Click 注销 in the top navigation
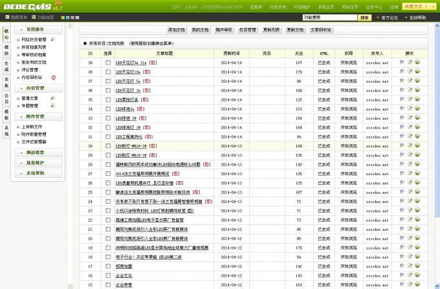440x289 pixels. (x=394, y=7)
